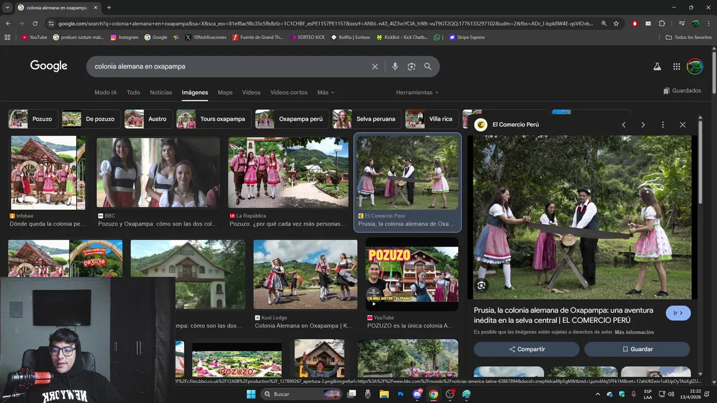Screen dimensions: 717x403
Task: Click the Ir visit button
Action: [678, 313]
